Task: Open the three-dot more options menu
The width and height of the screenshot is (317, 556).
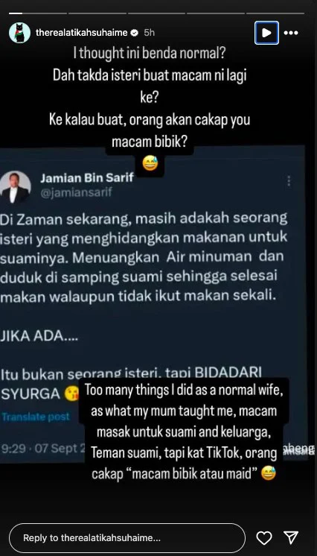Action: click(x=291, y=33)
